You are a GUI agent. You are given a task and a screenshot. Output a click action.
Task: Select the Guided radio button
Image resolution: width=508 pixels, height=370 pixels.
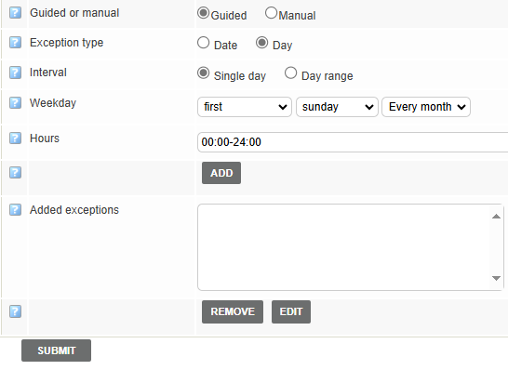click(203, 13)
